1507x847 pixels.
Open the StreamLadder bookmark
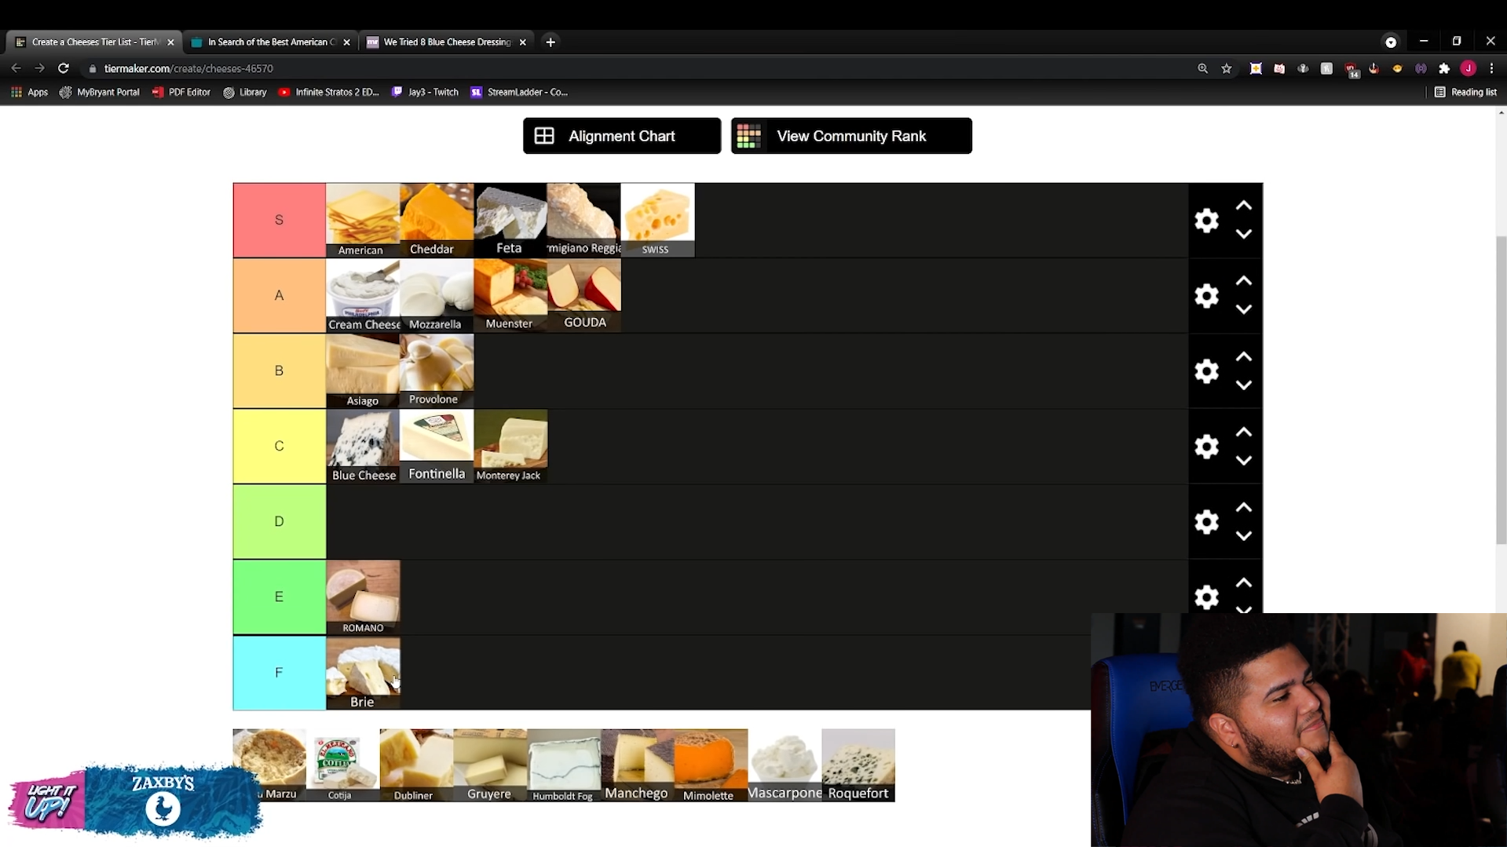519,92
